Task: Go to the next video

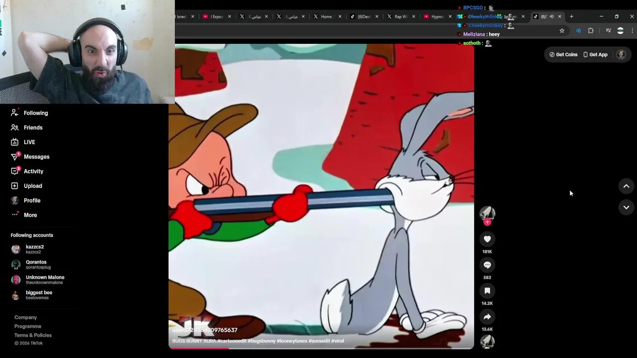Action: click(626, 207)
